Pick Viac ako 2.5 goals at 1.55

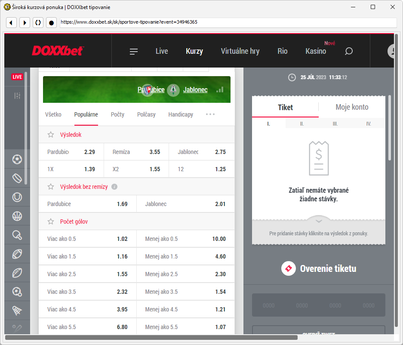coord(87,274)
